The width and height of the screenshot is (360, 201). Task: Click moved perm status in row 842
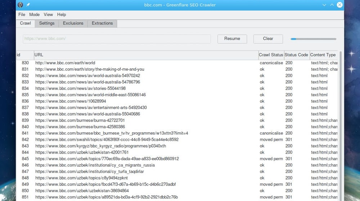click(x=271, y=140)
